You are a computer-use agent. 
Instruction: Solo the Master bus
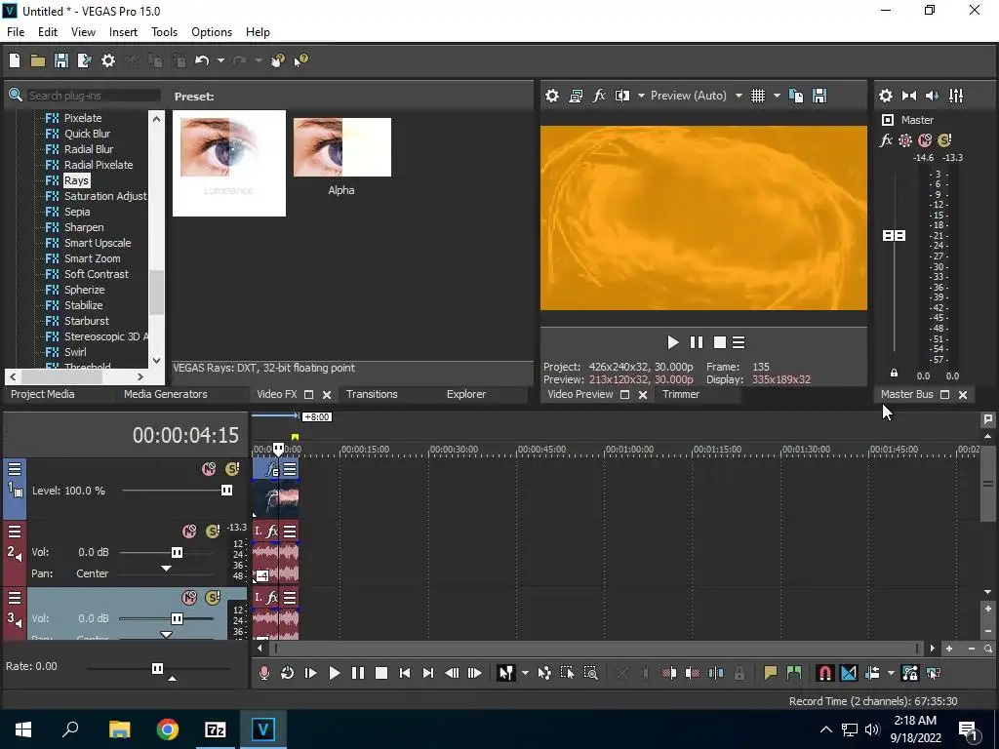click(944, 140)
